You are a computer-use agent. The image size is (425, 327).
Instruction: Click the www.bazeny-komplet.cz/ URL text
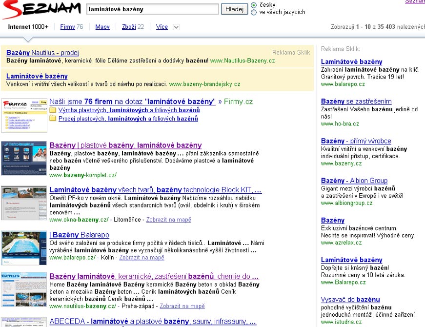point(83,175)
